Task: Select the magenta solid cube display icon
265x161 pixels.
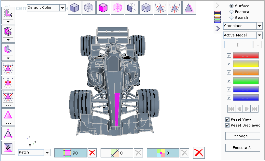Action: tap(103, 8)
